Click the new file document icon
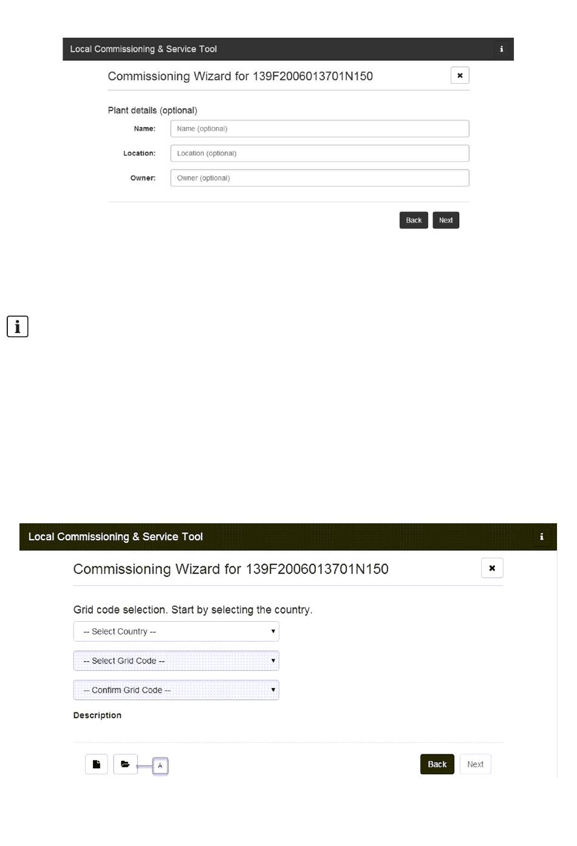Viewport: 577px width, 846px height. click(97, 765)
